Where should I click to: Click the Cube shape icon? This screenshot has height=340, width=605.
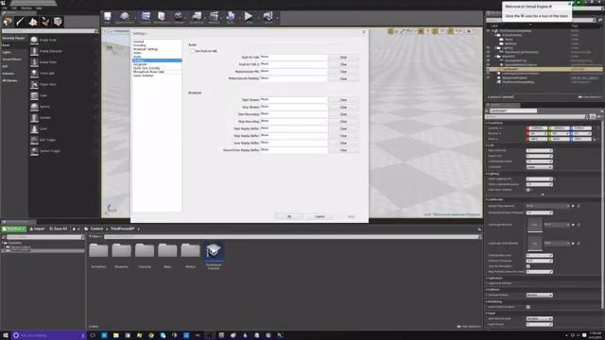tap(34, 95)
